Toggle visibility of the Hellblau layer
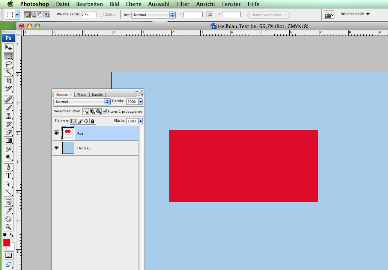 pos(56,148)
